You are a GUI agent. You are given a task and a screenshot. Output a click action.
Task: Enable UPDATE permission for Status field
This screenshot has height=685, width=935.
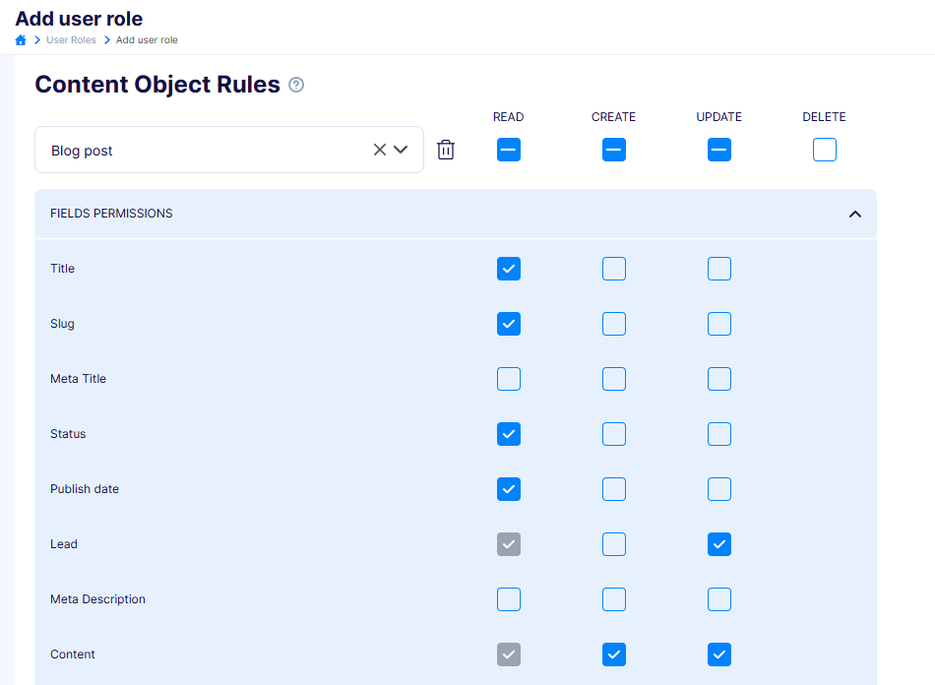click(x=719, y=434)
